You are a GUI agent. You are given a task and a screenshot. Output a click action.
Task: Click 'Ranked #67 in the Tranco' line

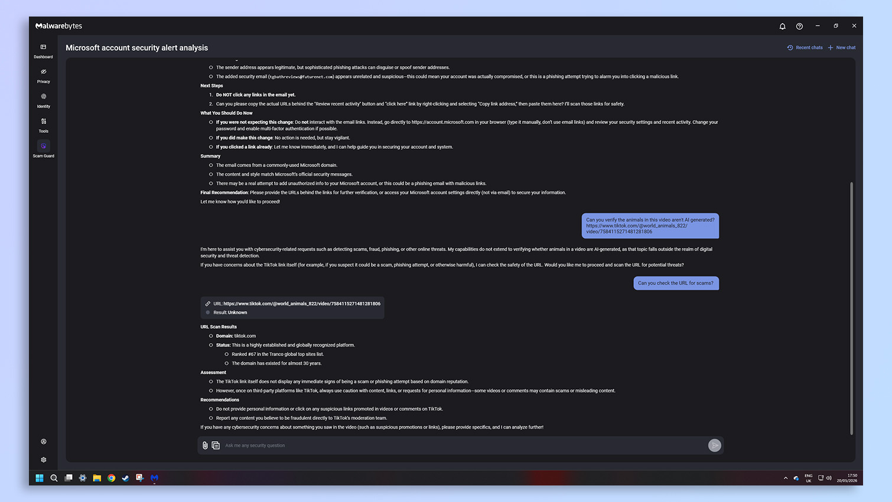coord(278,354)
